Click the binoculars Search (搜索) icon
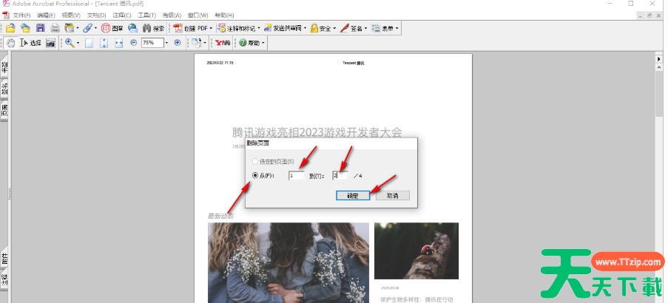The image size is (668, 303). point(146,28)
